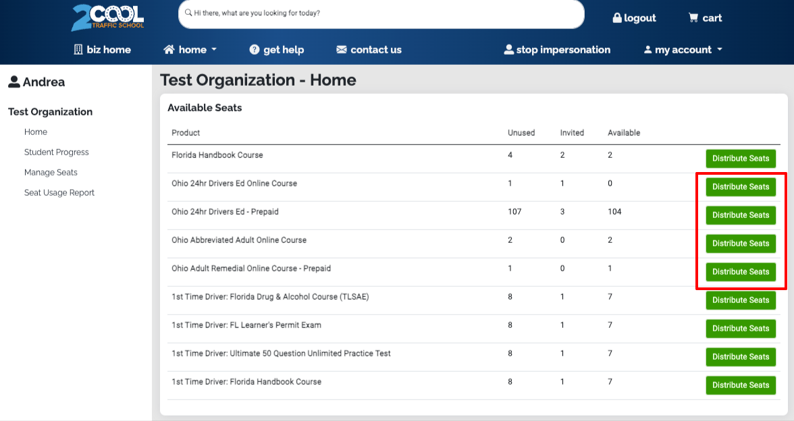Click the Product column header
This screenshot has height=421, width=794.
(185, 132)
